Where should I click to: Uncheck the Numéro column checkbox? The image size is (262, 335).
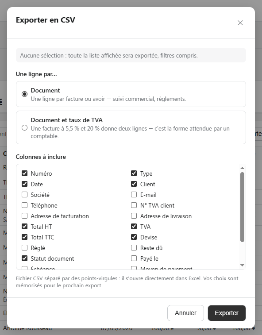[25, 173]
